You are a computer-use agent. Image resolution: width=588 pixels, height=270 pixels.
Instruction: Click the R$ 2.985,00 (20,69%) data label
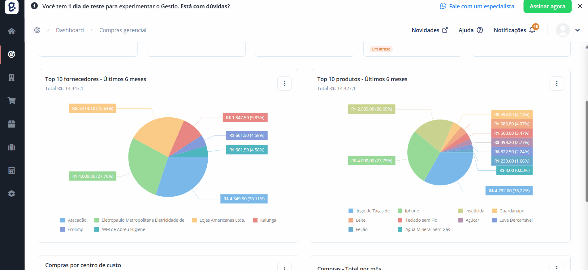(372, 109)
